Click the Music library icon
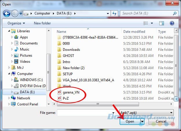Screen dimensions: 181x131 [x=16, y=49]
